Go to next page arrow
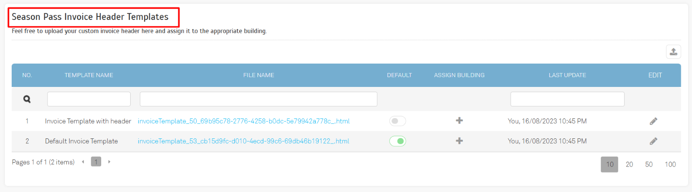The image size is (692, 192). pos(109,162)
